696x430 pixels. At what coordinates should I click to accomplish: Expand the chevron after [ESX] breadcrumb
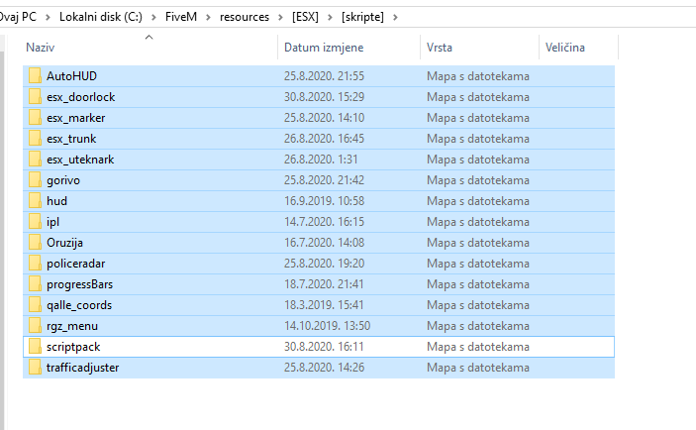(x=330, y=17)
